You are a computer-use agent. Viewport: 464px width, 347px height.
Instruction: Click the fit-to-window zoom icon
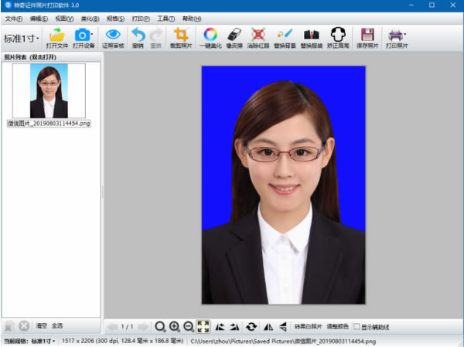(x=203, y=327)
